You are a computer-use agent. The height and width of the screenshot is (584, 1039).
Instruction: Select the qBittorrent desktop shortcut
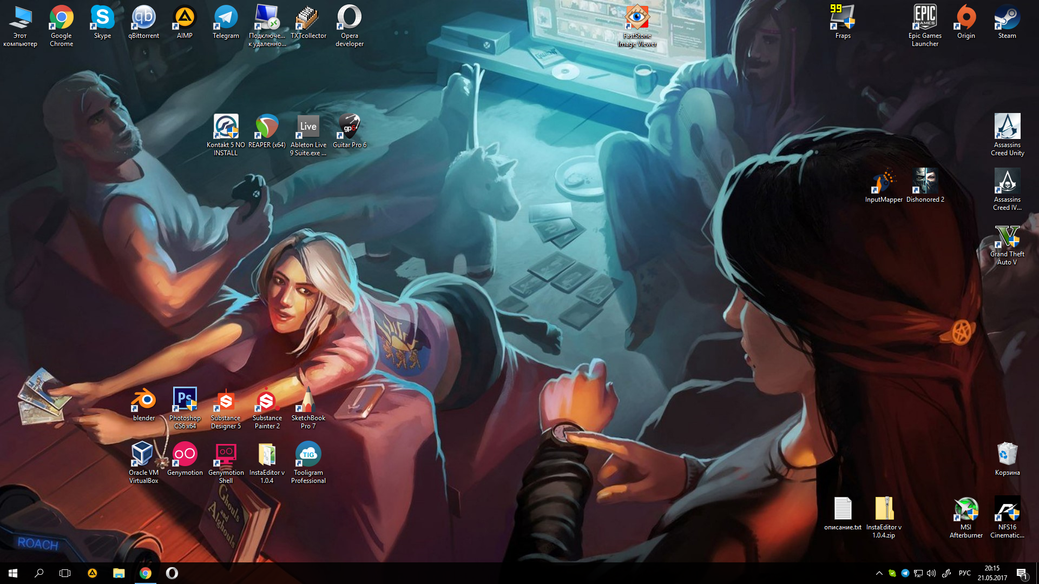143,22
